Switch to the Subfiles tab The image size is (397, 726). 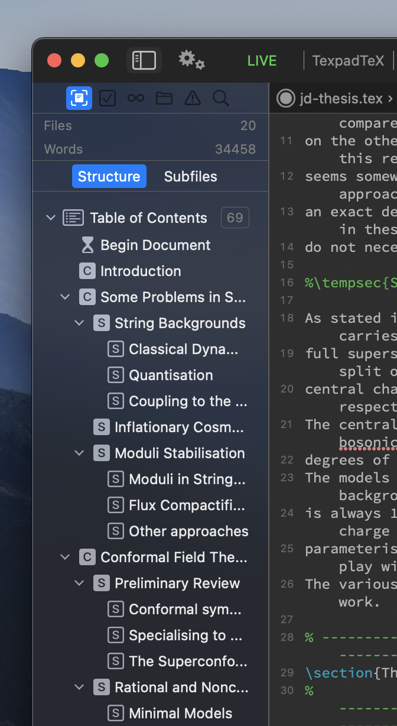(x=190, y=176)
